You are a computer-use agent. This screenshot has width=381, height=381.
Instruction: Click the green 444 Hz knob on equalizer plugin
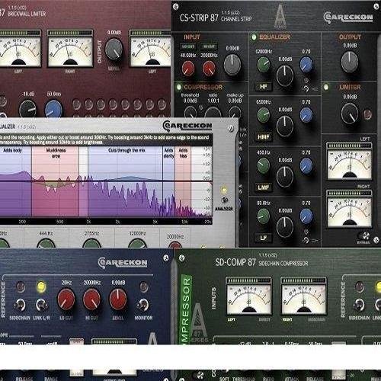pyautogui.click(x=46, y=243)
